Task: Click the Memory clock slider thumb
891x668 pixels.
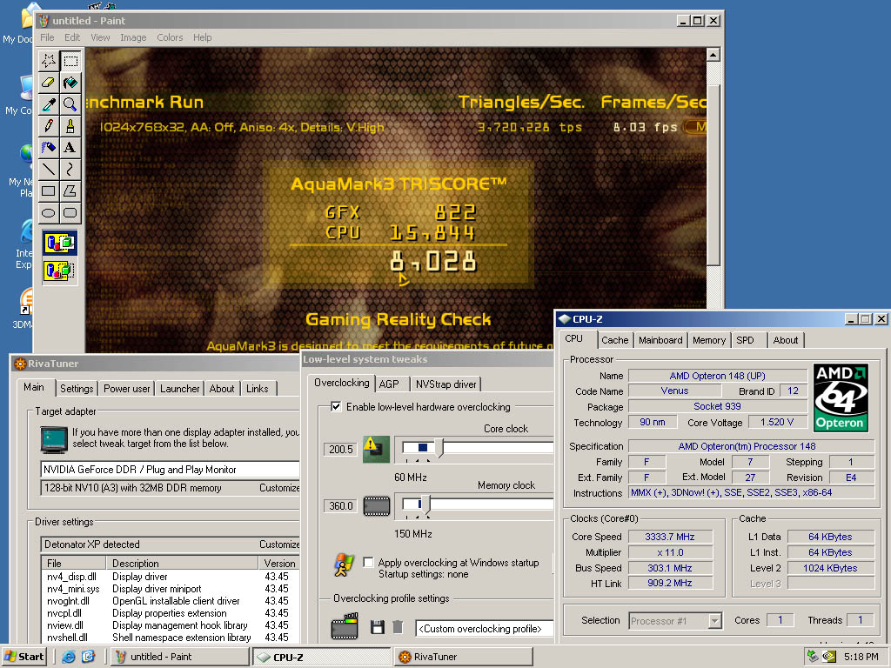Action: click(425, 505)
